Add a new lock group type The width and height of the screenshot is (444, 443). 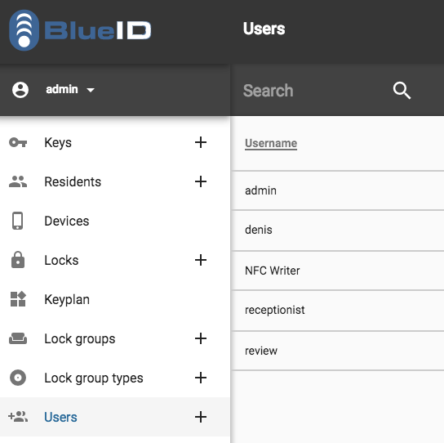[201, 378]
